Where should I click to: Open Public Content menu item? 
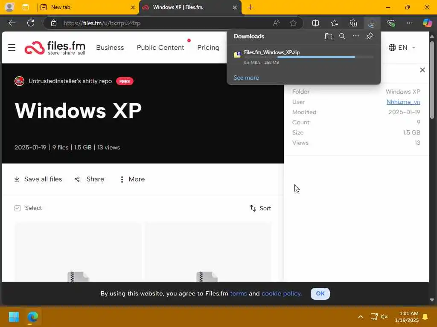tap(160, 48)
